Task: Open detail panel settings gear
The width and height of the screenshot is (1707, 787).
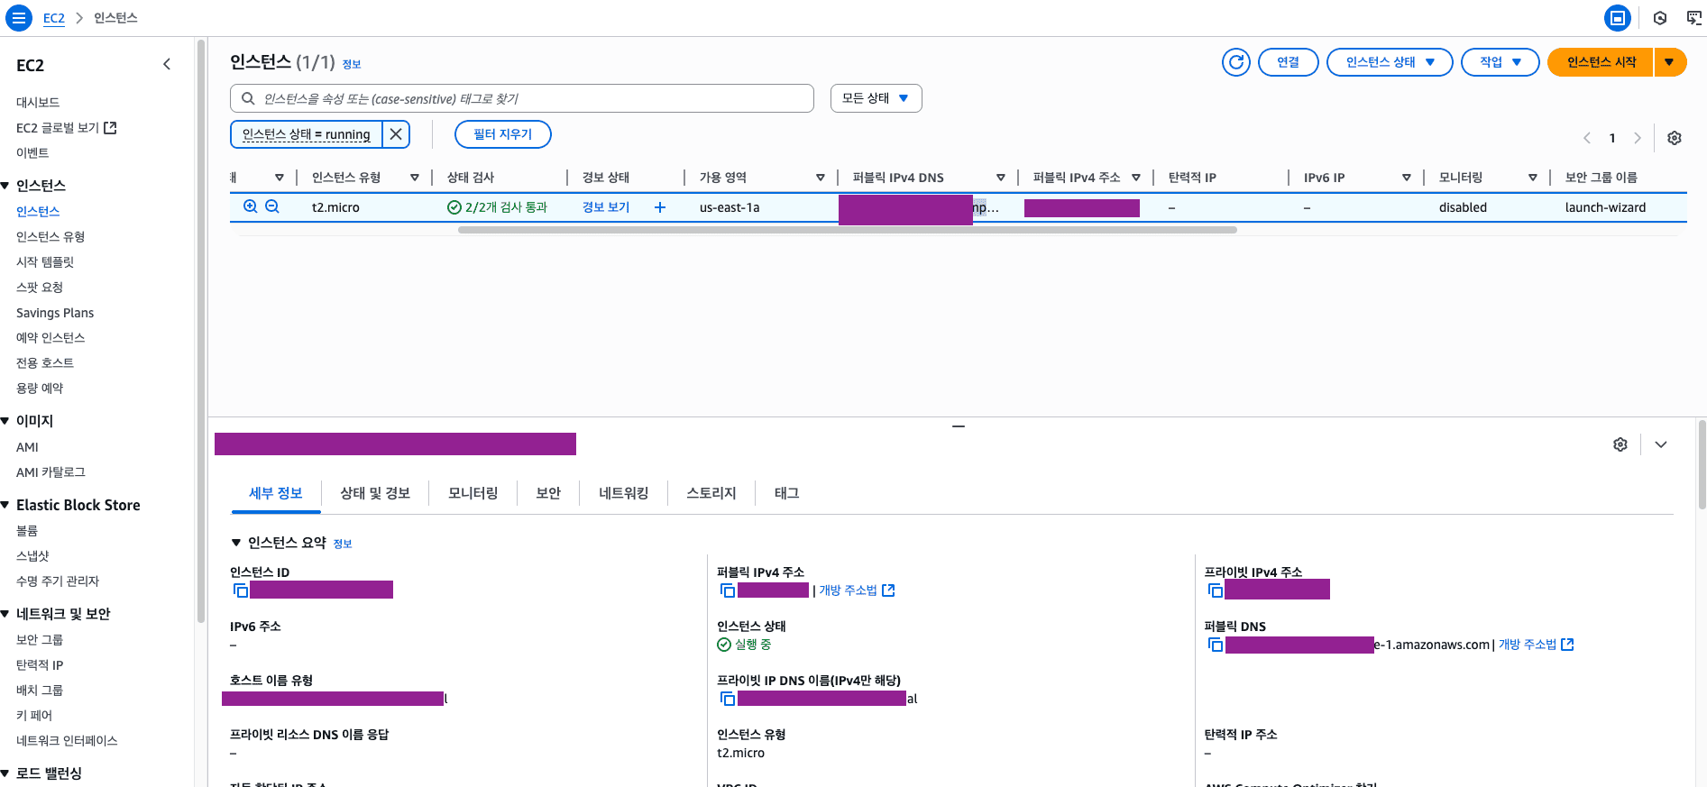Action: pyautogui.click(x=1620, y=444)
